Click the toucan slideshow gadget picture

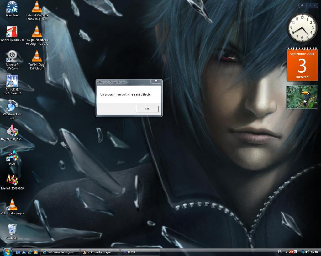[x=302, y=97]
